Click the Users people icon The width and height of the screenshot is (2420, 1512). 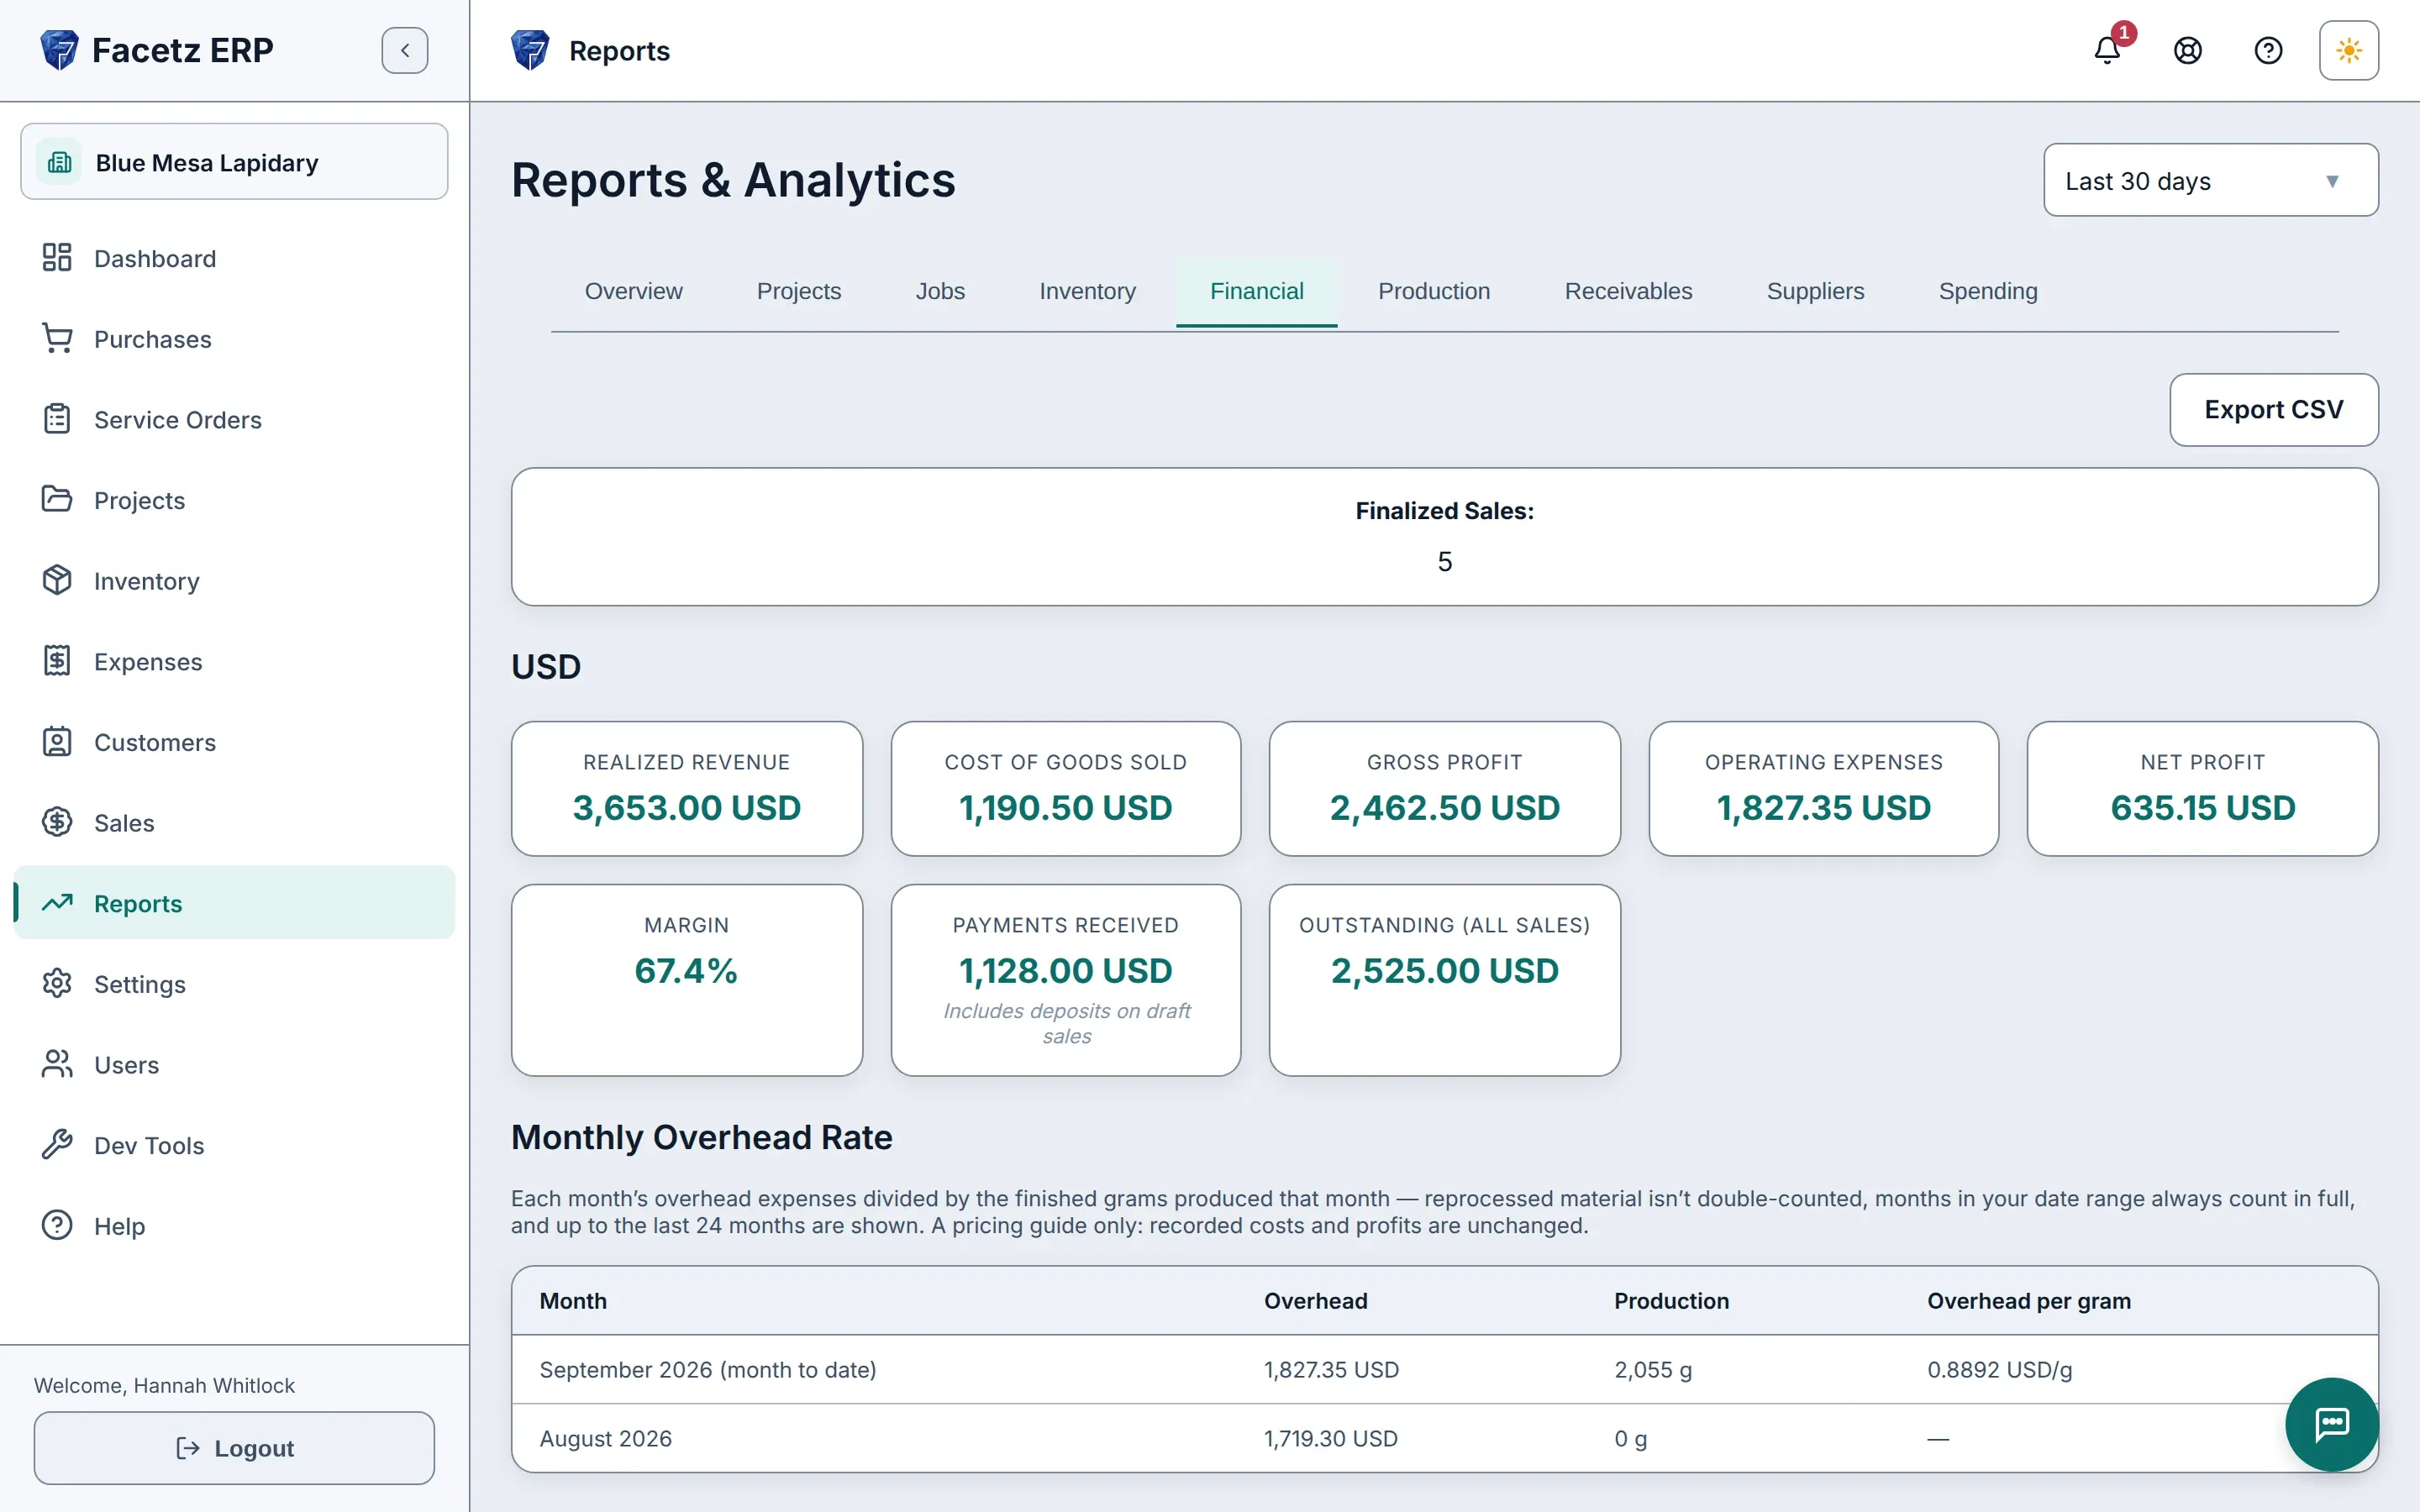pyautogui.click(x=57, y=1064)
